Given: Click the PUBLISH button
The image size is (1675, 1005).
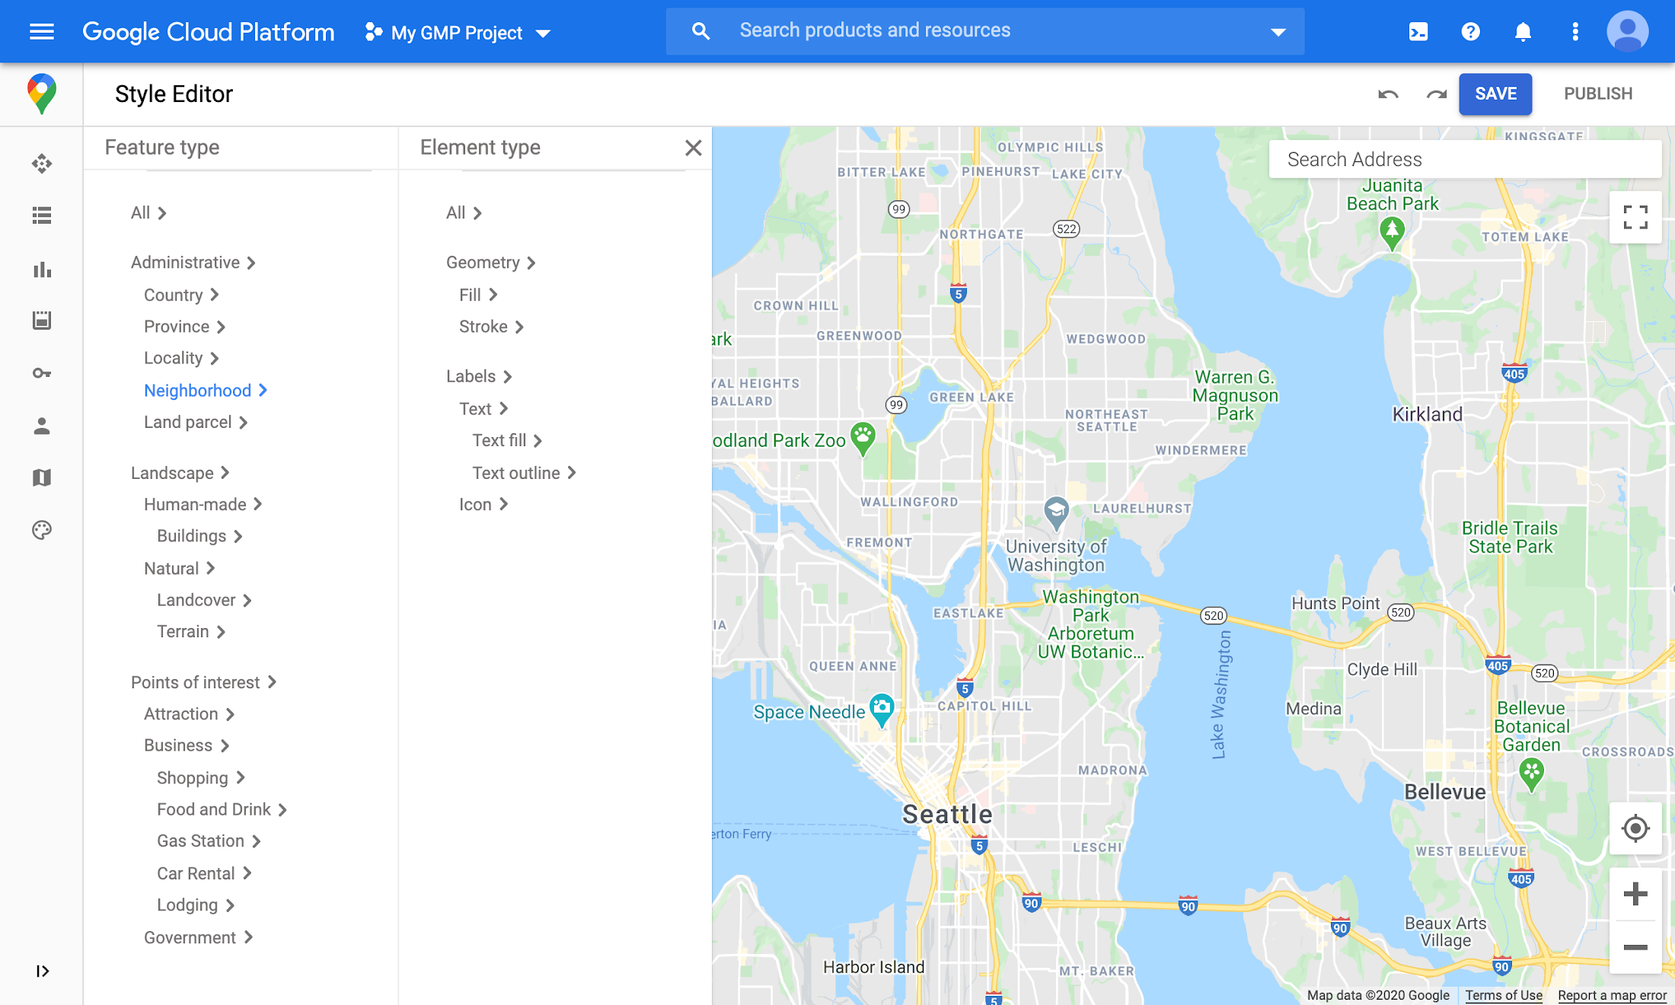Looking at the screenshot, I should click(1597, 94).
